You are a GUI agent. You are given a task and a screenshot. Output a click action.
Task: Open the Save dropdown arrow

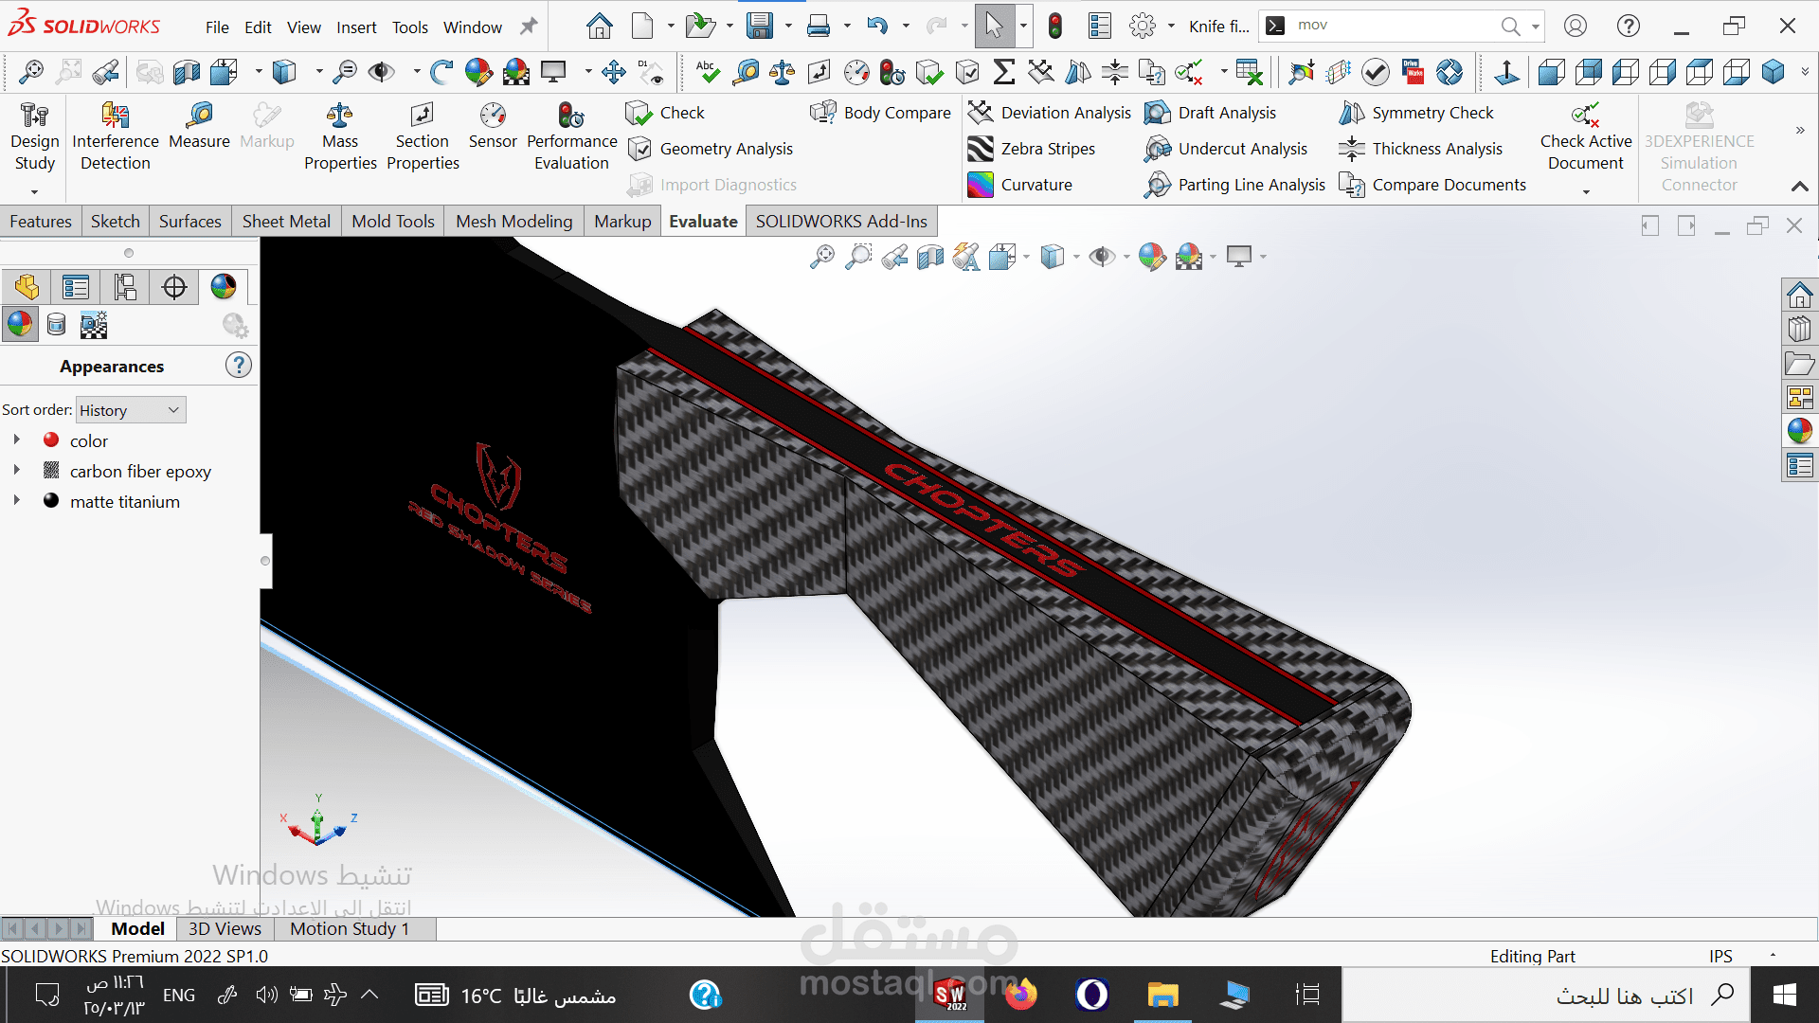788,27
